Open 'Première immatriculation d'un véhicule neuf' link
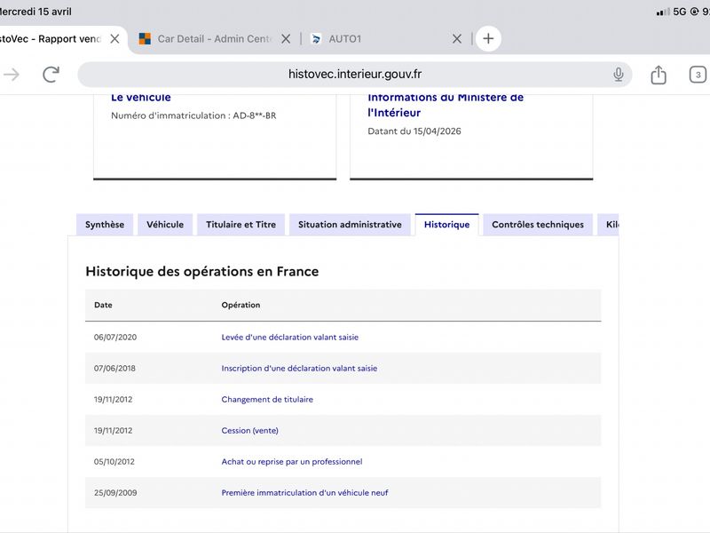This screenshot has width=710, height=533. pos(304,493)
